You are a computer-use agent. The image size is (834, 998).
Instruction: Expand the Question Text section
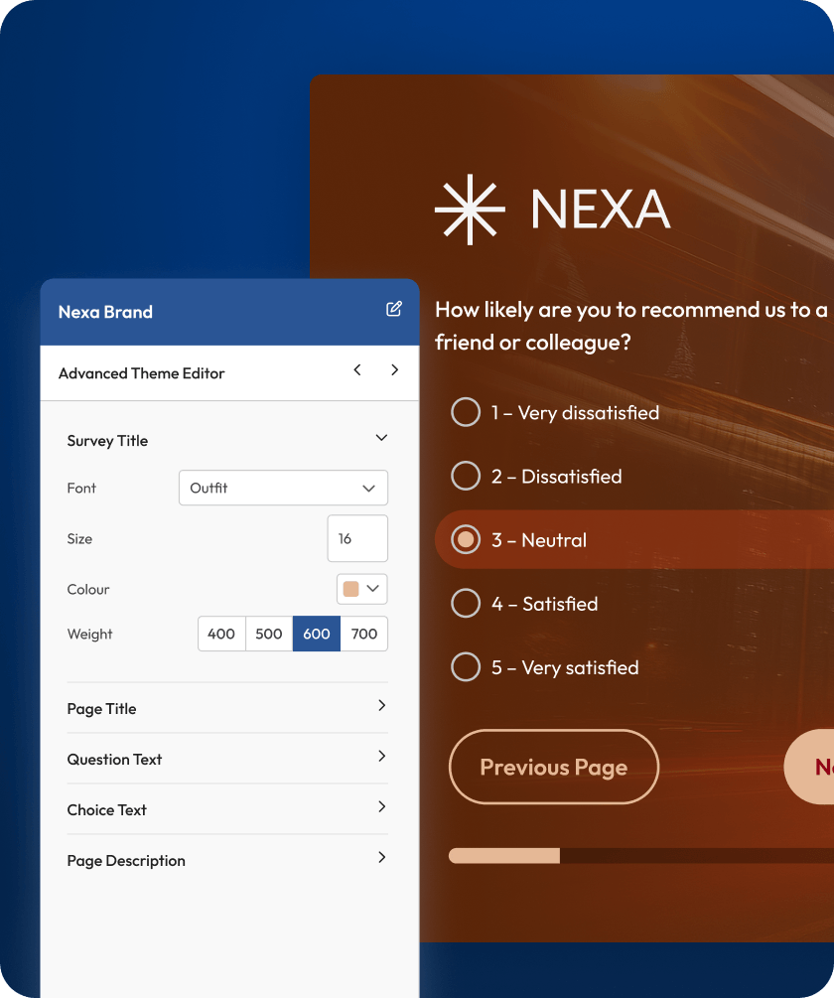coord(381,757)
